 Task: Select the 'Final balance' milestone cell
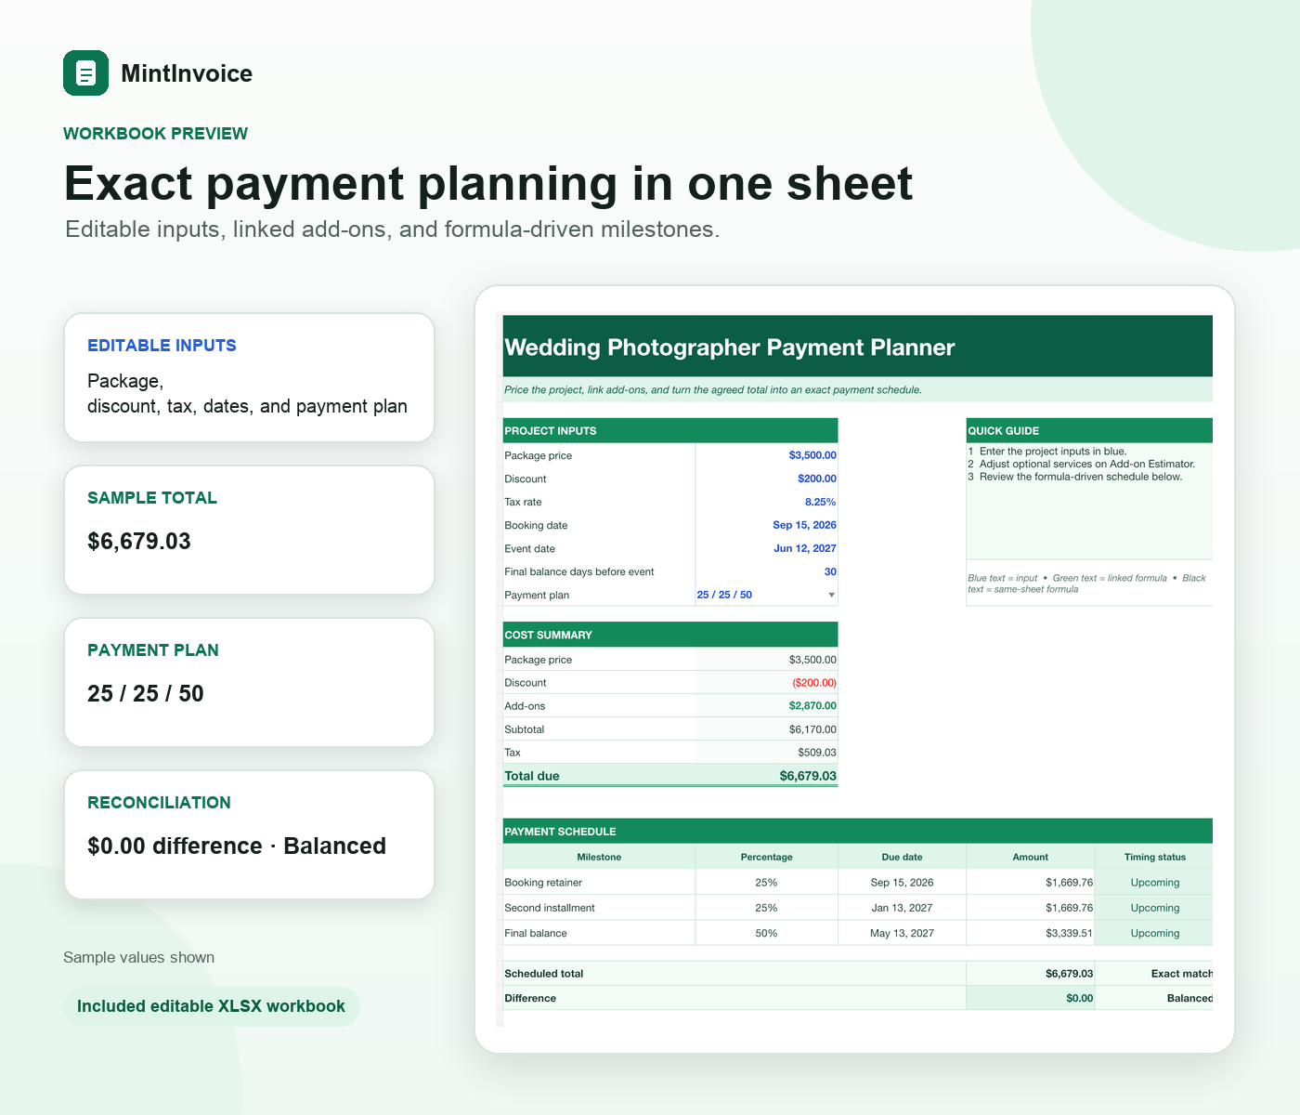tap(599, 933)
